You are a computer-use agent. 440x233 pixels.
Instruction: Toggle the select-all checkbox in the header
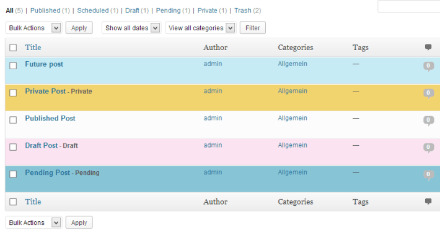[13, 47]
